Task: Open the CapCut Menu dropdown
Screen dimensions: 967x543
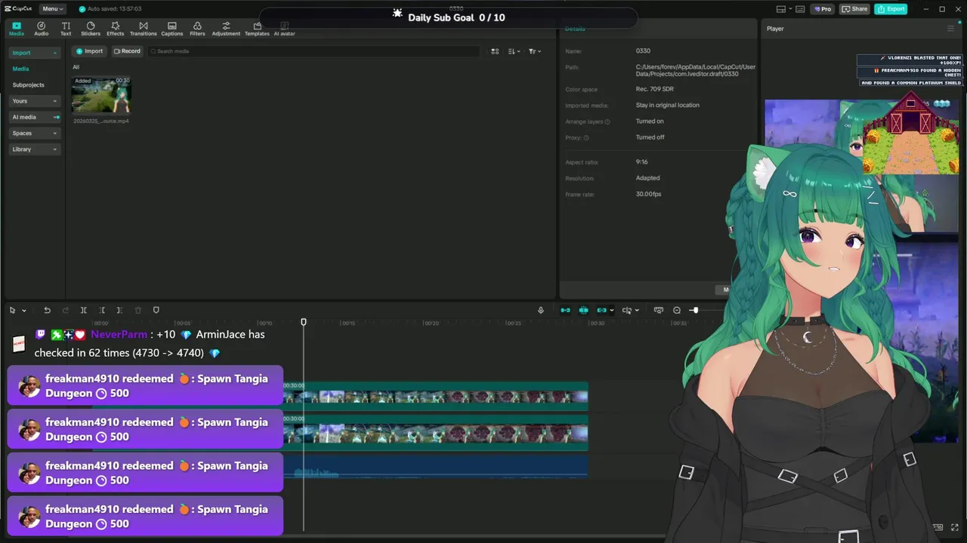Action: coord(52,9)
